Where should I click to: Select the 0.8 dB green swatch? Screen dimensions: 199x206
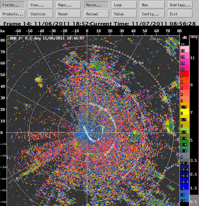[x=185, y=131]
